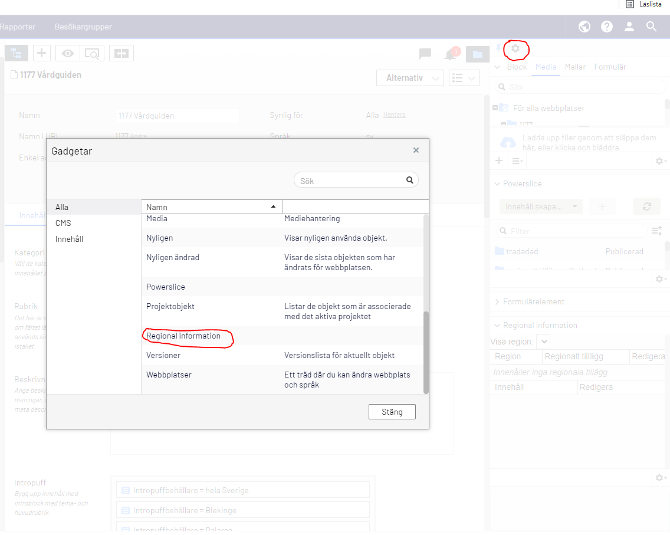
Task: Toggle the compare versions icon
Action: (121, 53)
